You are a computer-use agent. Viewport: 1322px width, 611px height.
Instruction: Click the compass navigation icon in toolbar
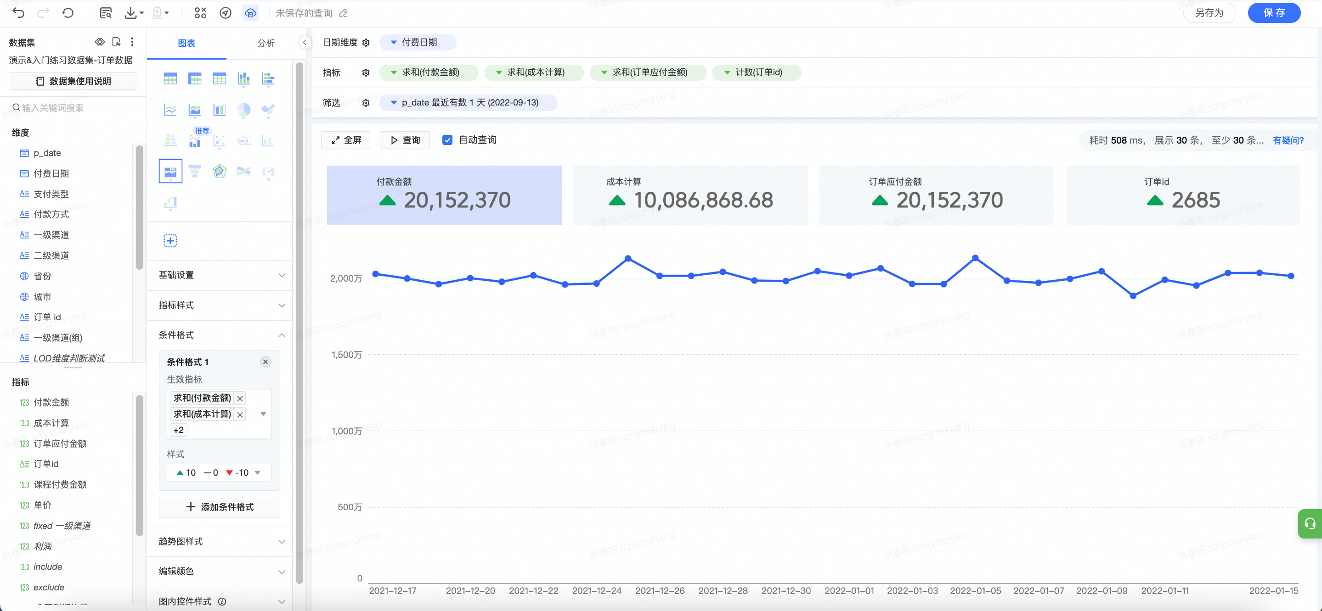pos(225,13)
